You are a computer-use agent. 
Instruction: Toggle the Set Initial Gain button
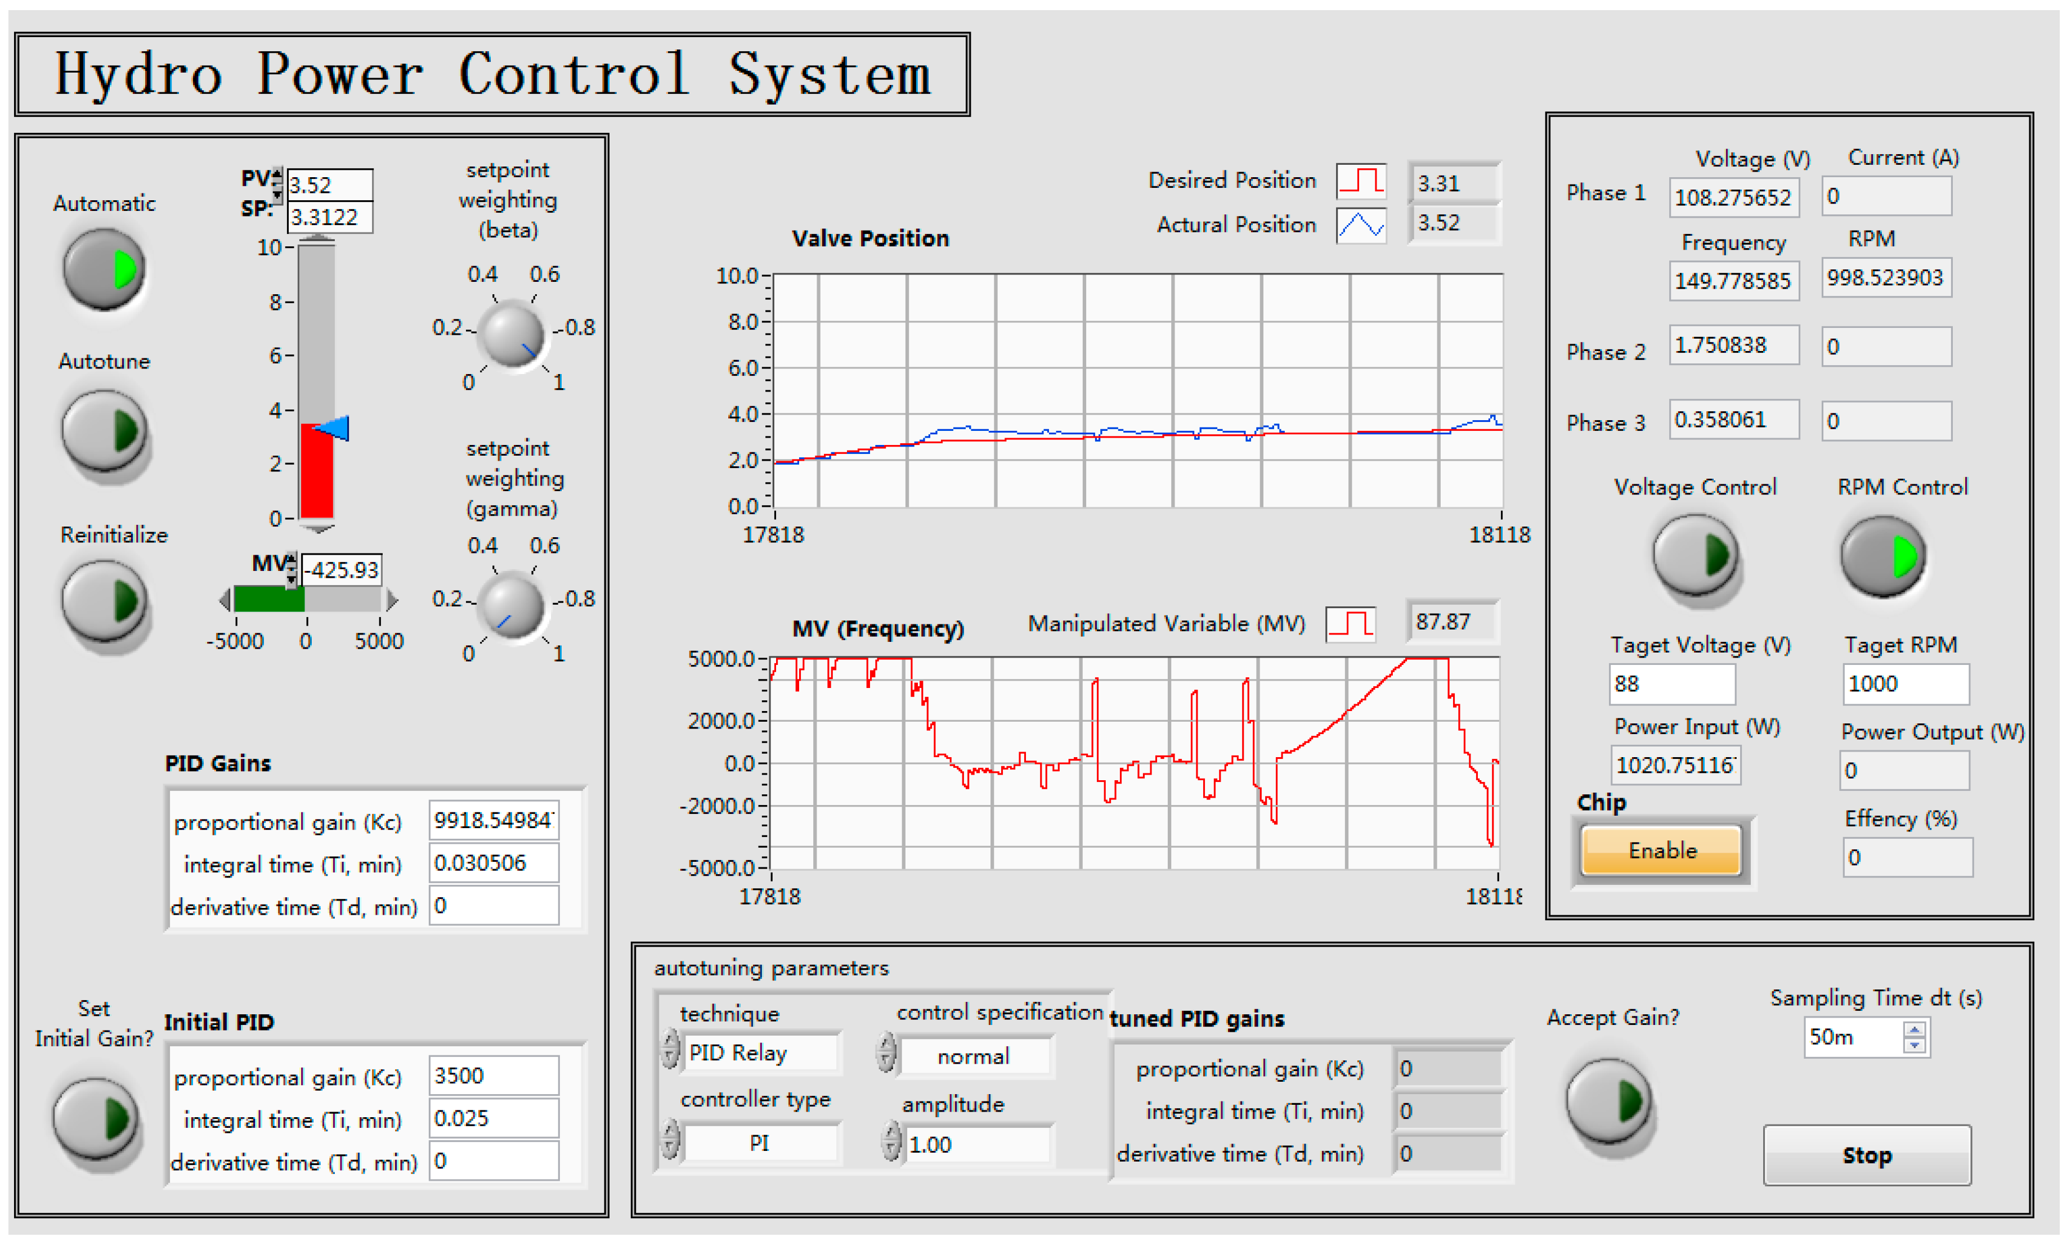pos(95,1118)
